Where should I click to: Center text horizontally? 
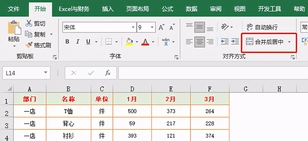(x=199, y=42)
